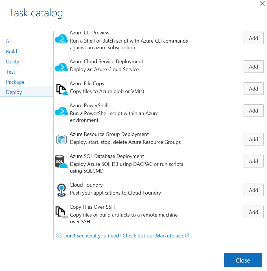Click the Azure CLI Preview title
This screenshot has height=271, width=267.
pos(89,33)
